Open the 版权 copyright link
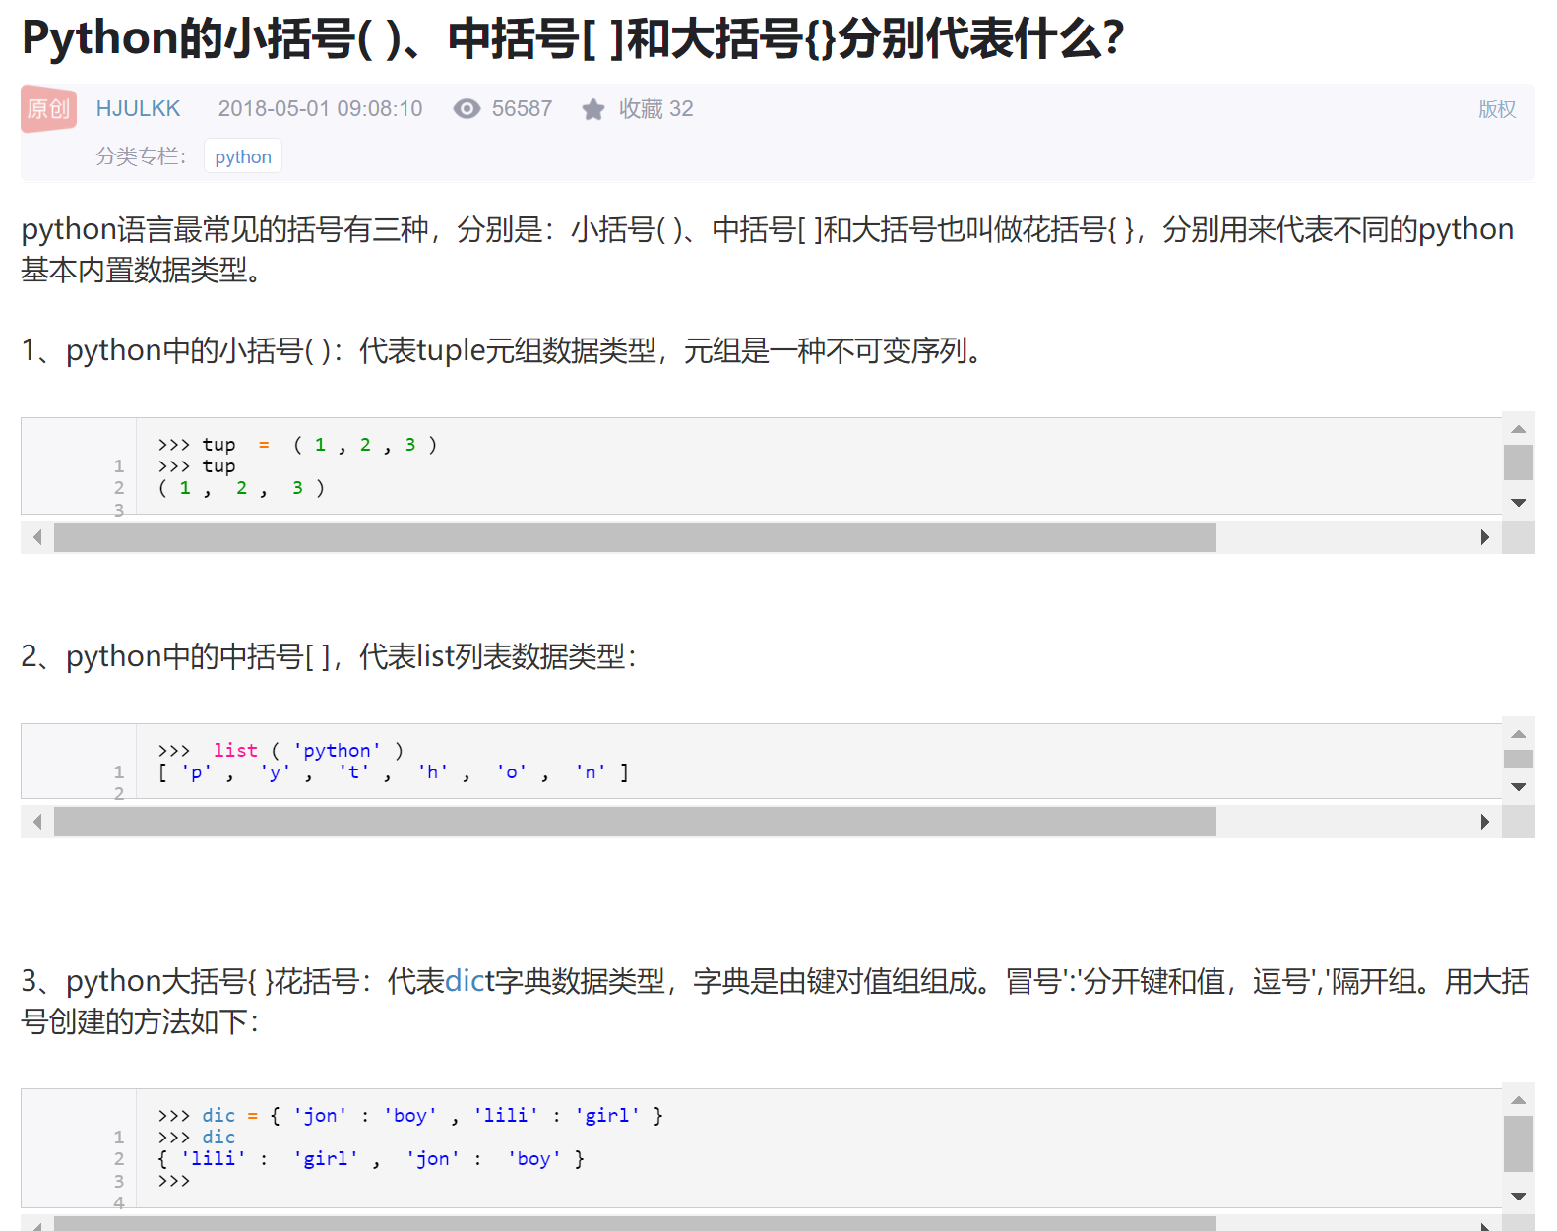This screenshot has width=1557, height=1231. pos(1497,109)
